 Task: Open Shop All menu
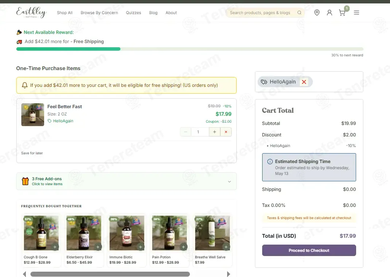(65, 13)
